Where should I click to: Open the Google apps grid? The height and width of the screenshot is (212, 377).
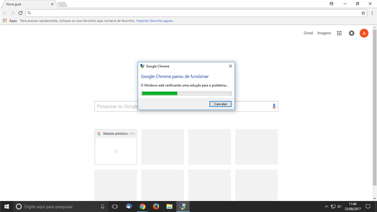tap(339, 33)
